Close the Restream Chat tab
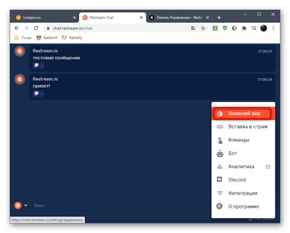Image resolution: width=290 pixels, height=233 pixels. click(x=141, y=18)
